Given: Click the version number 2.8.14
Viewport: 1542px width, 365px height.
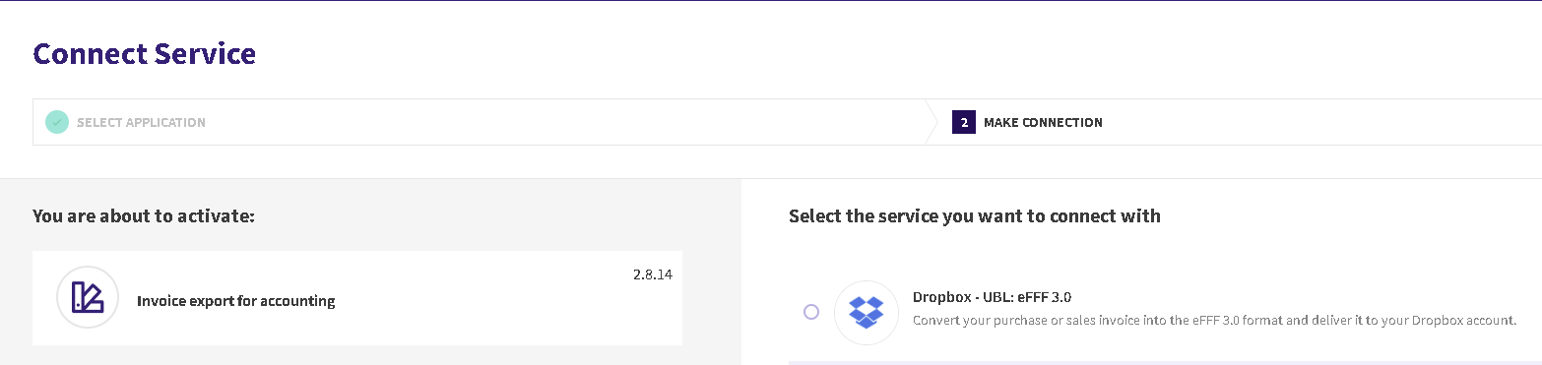Looking at the screenshot, I should (653, 274).
